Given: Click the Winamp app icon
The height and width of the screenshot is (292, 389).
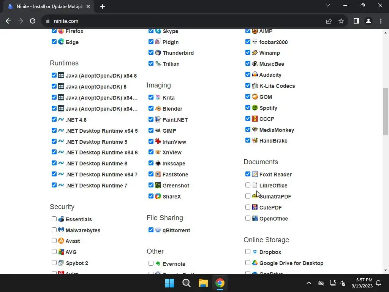Looking at the screenshot, I should (x=255, y=52).
